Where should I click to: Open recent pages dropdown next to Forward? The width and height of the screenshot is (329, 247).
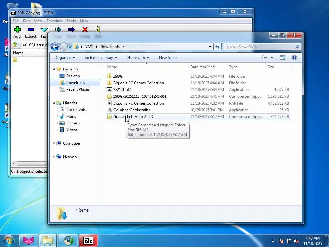pos(70,47)
